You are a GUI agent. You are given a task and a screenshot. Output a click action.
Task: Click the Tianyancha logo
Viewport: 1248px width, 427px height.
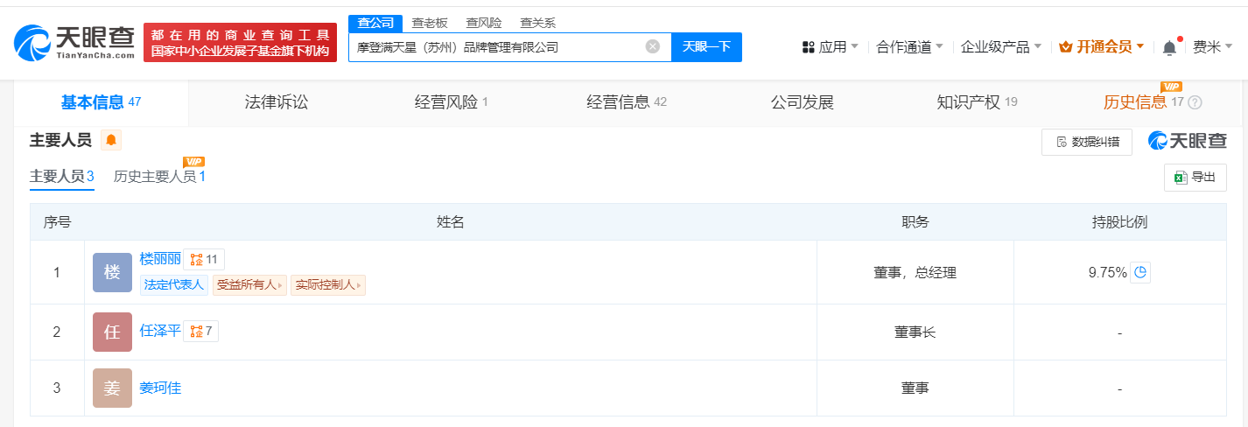point(74,40)
